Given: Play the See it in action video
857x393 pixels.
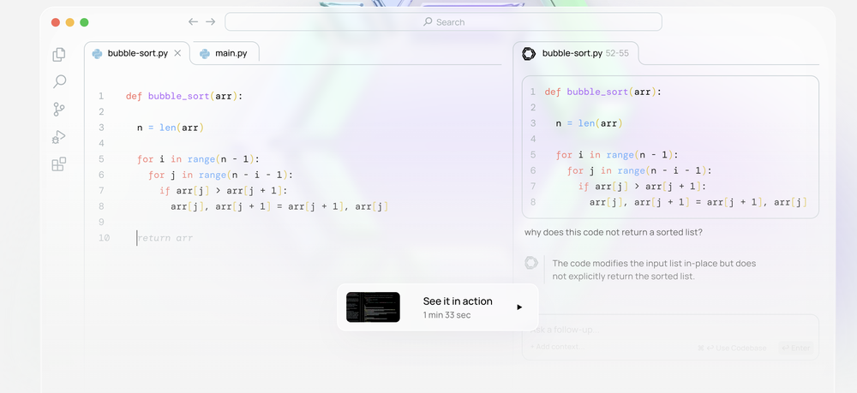Looking at the screenshot, I should click(x=519, y=307).
